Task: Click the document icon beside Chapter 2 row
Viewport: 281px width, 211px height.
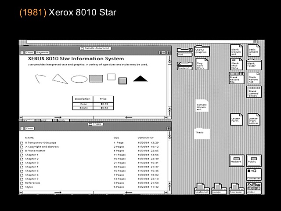Action: pos(22,159)
